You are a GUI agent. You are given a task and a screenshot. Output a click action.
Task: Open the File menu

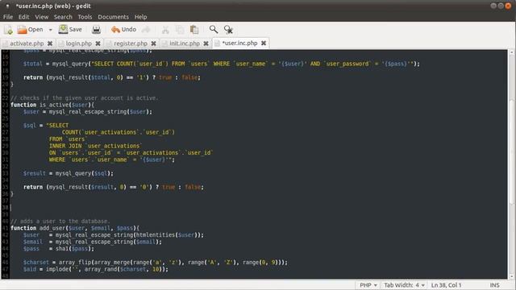click(x=8, y=17)
